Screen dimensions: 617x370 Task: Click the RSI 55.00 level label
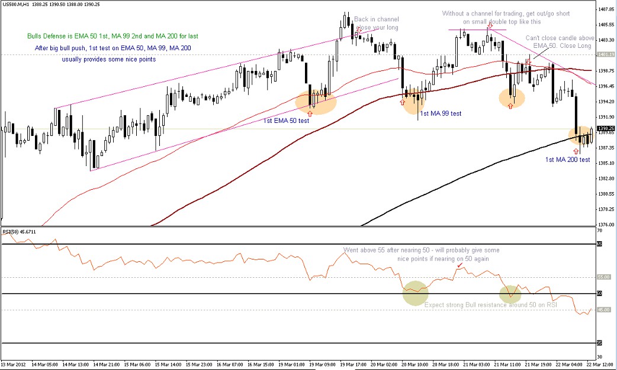tap(604, 277)
